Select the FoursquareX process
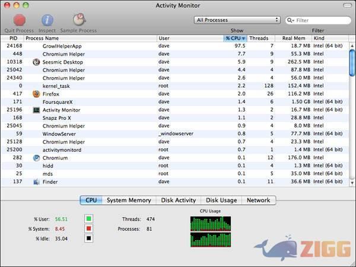 pos(174,101)
